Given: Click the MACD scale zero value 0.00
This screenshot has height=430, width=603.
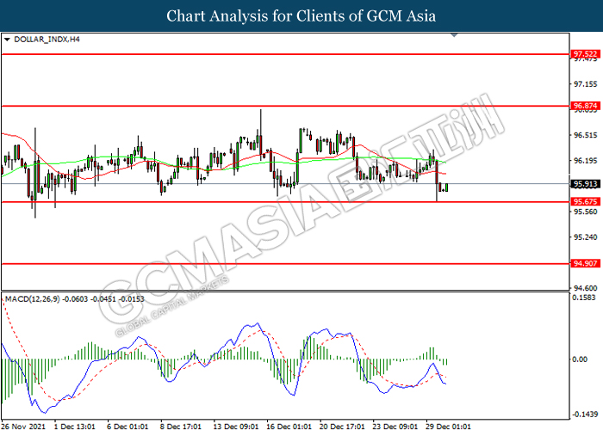Looking at the screenshot, I should [x=580, y=359].
